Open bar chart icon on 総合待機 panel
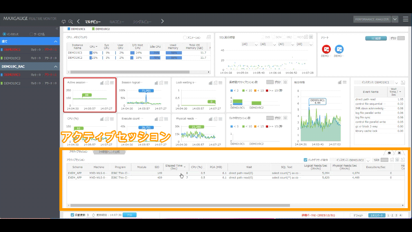 point(340,82)
